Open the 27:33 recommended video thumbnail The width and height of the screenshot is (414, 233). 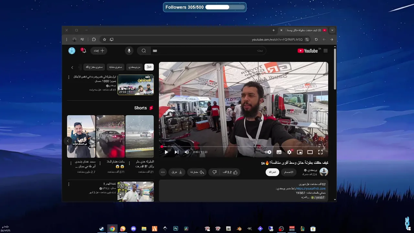click(136, 85)
